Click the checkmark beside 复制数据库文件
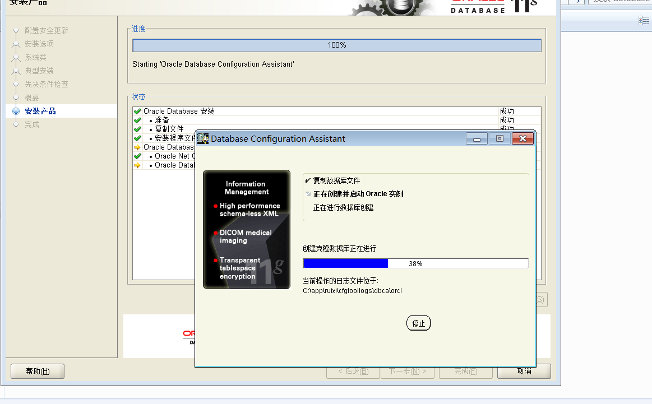652x404 pixels. point(308,180)
